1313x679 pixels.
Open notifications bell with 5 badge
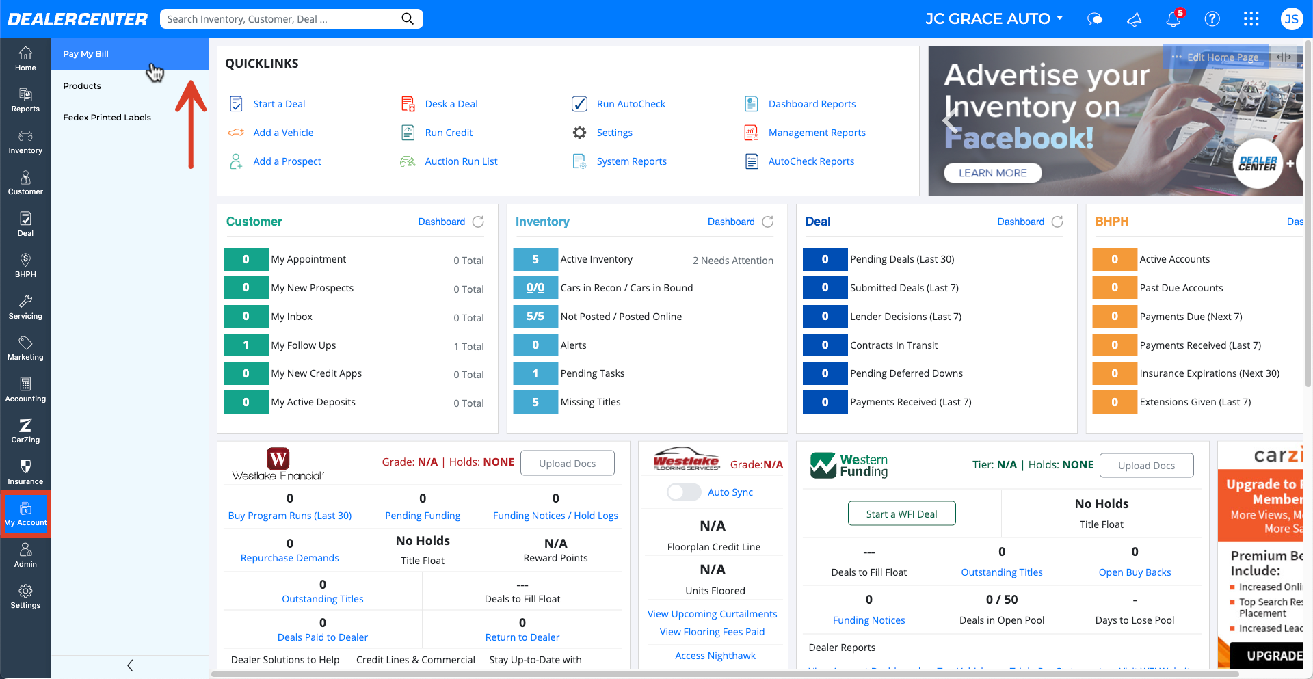tap(1173, 18)
